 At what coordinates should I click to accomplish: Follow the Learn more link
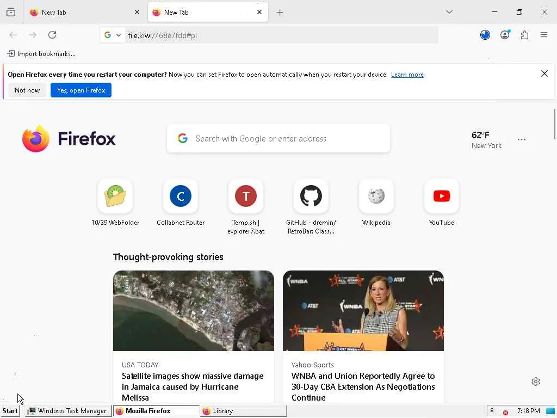click(x=407, y=75)
